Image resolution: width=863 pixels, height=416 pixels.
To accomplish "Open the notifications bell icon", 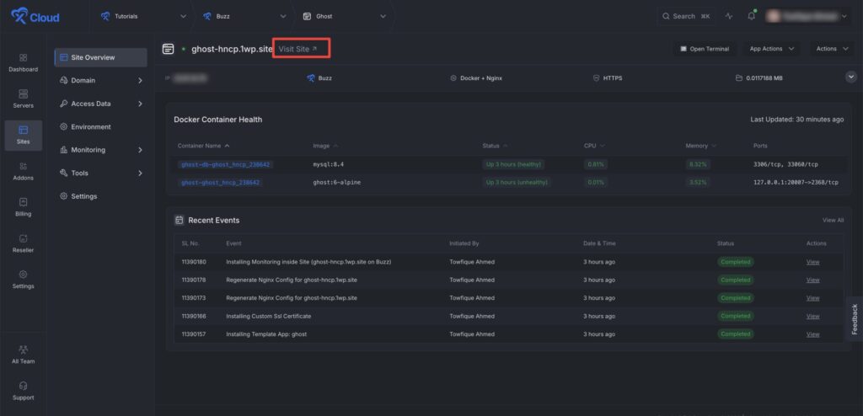I will pyautogui.click(x=751, y=16).
